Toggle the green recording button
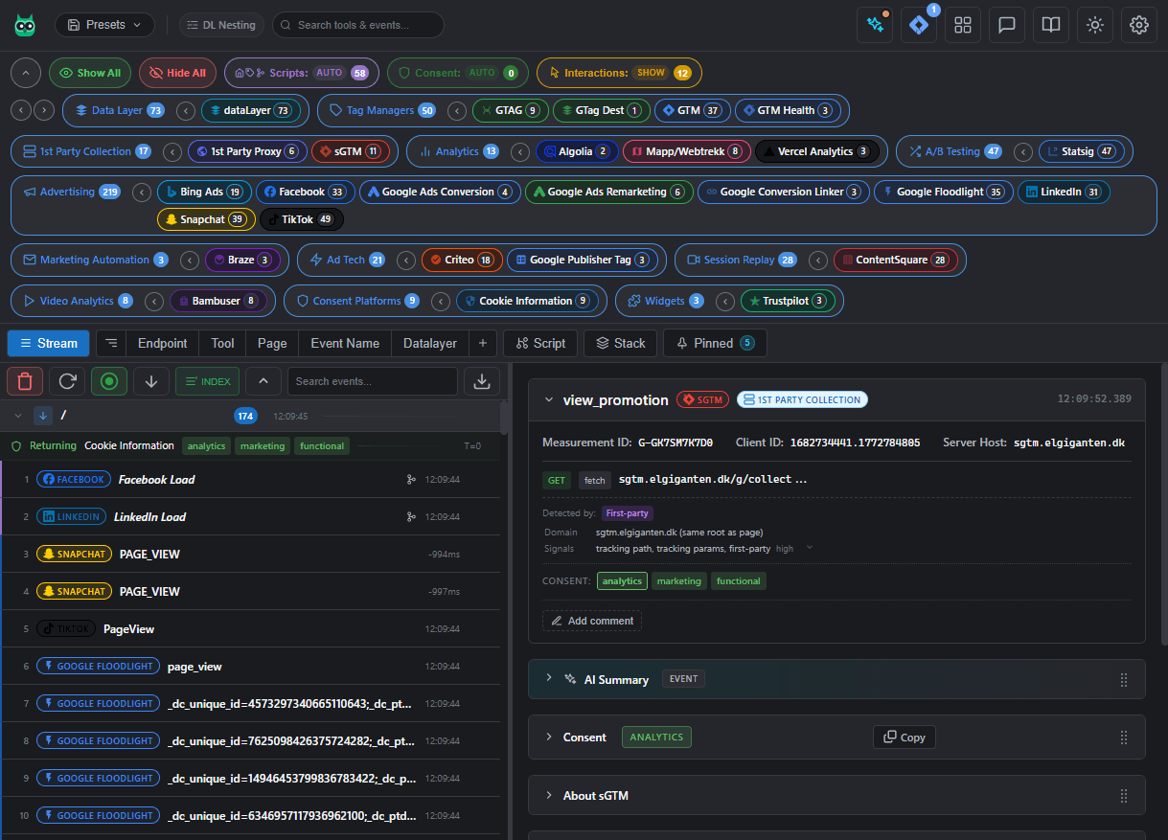Screen dimensions: 1168x840 point(109,381)
